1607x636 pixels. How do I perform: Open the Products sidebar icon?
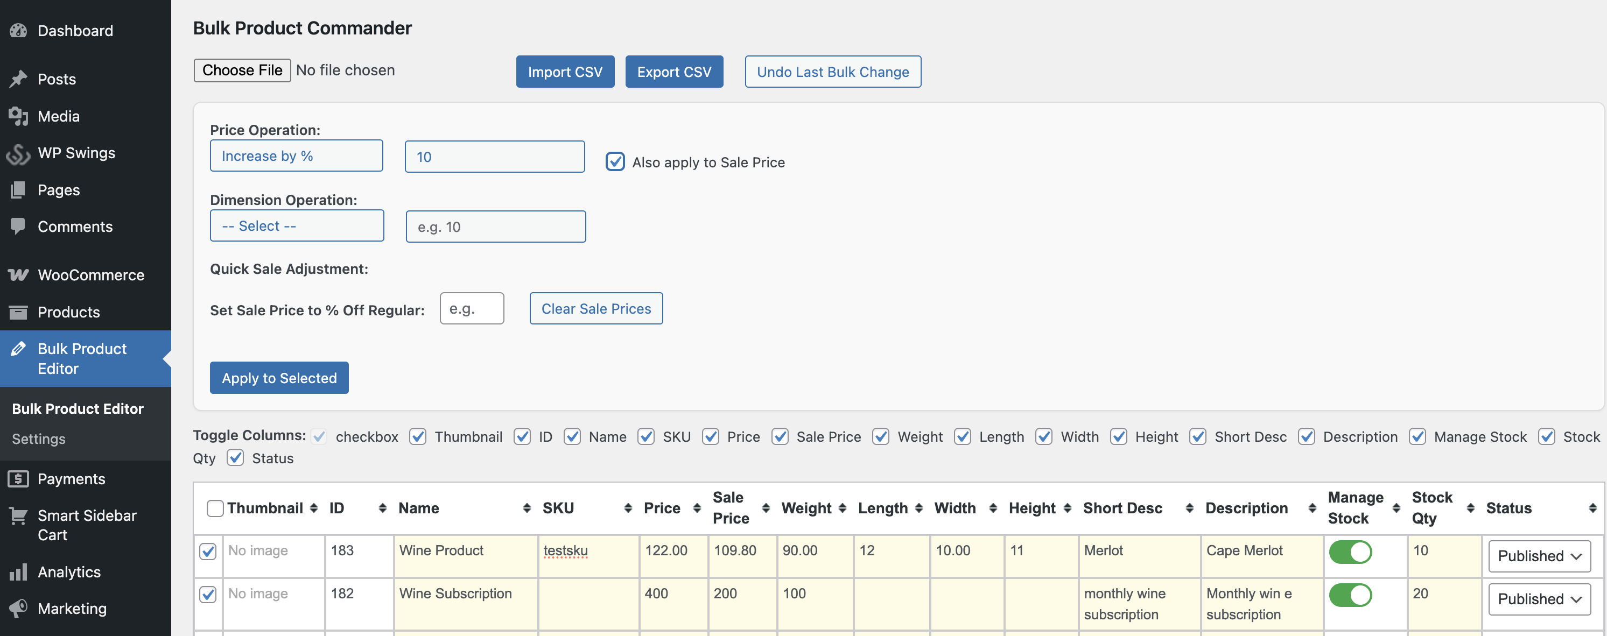coord(18,312)
